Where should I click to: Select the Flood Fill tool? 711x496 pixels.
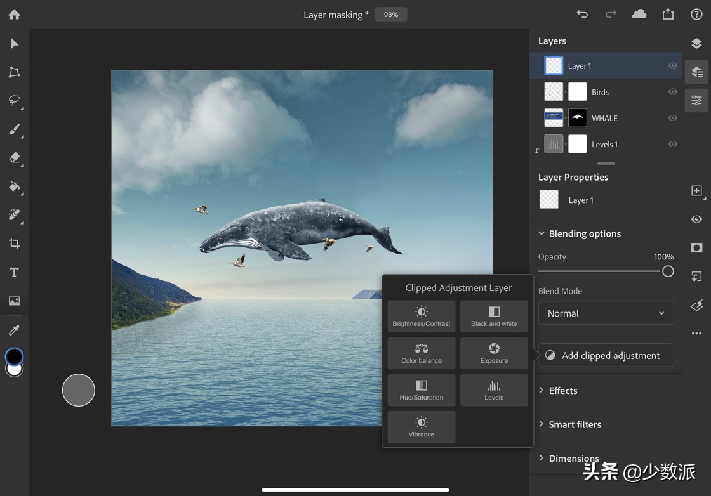[x=13, y=186]
